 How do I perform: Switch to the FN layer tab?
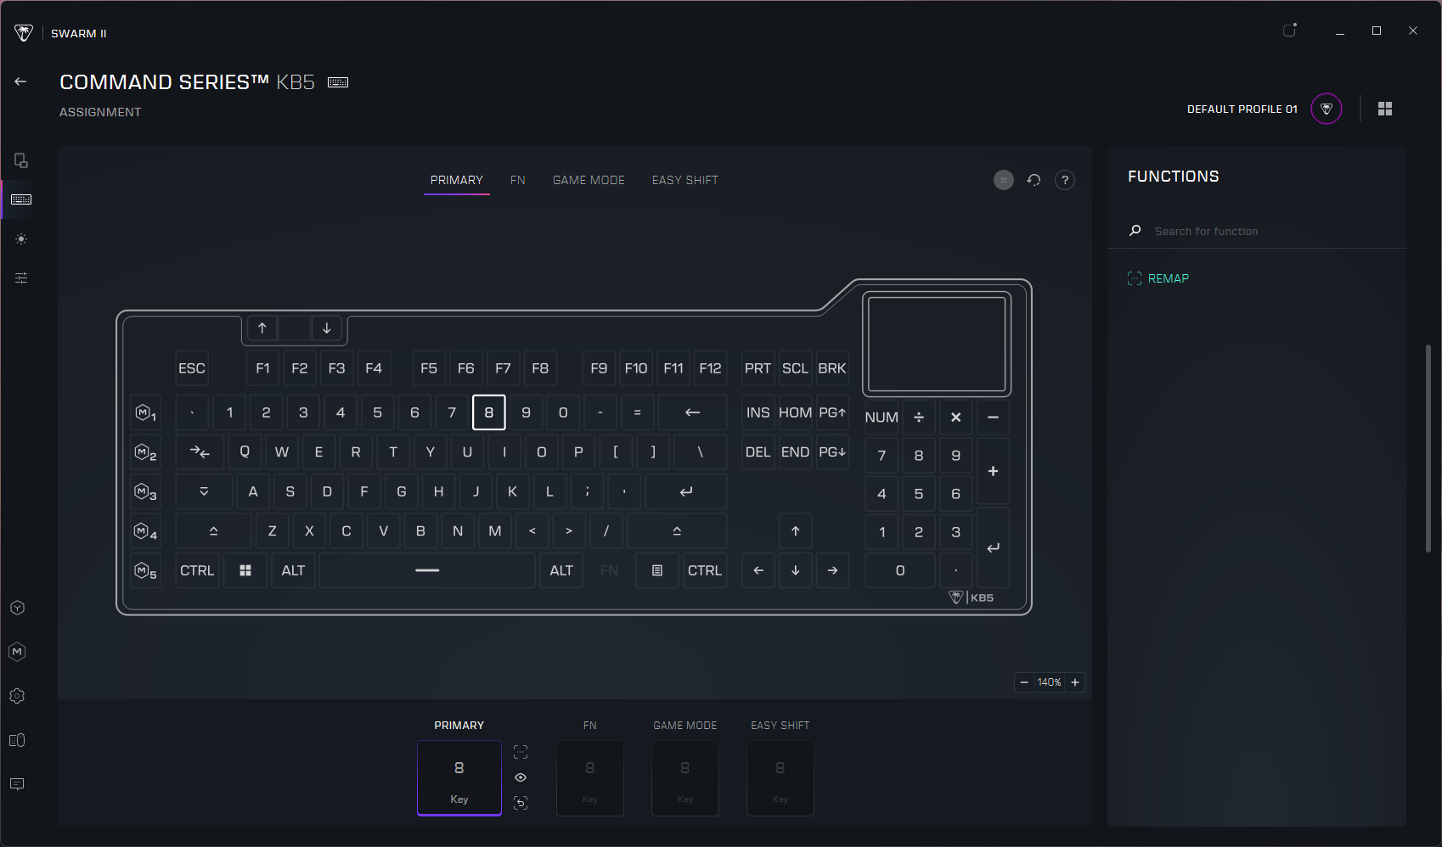coord(518,180)
